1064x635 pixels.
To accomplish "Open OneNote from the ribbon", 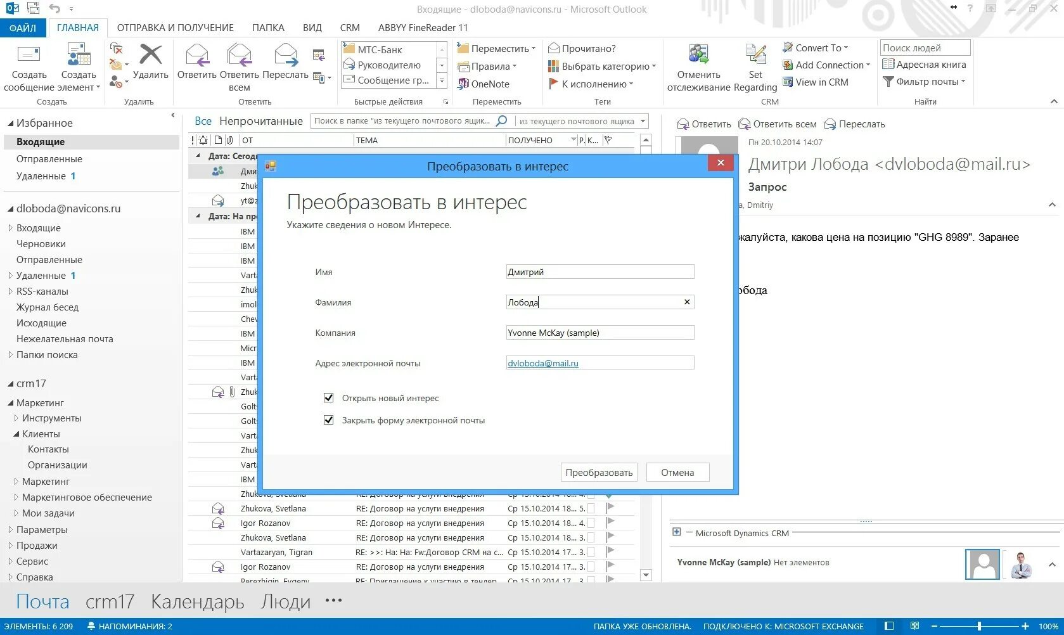I will [484, 84].
